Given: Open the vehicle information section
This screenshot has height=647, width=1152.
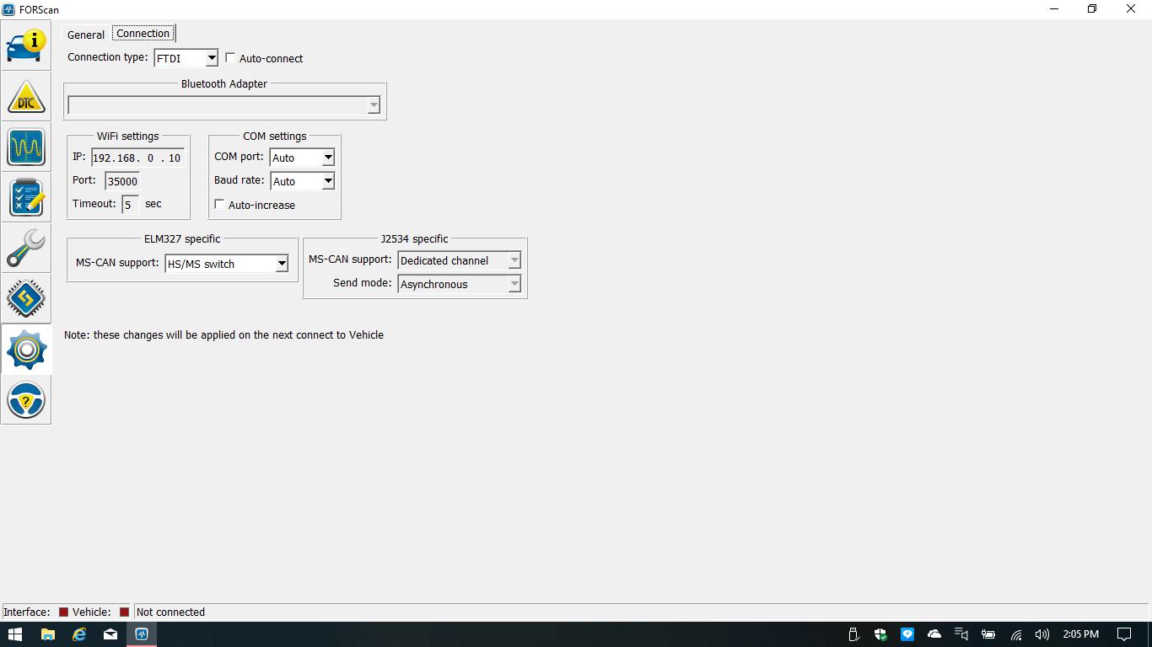Looking at the screenshot, I should tap(26, 45).
